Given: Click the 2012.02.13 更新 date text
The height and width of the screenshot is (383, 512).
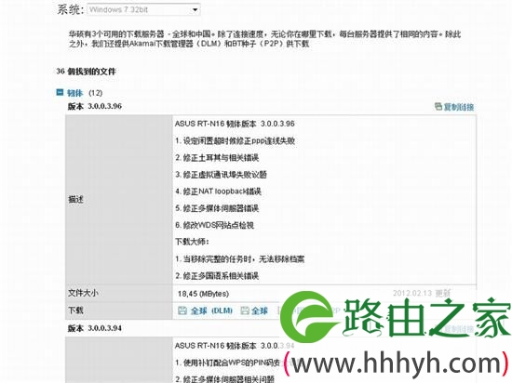Looking at the screenshot, I should coord(422,293).
